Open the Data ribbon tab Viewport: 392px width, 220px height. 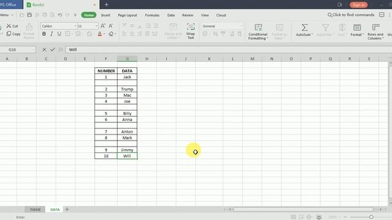point(171,15)
